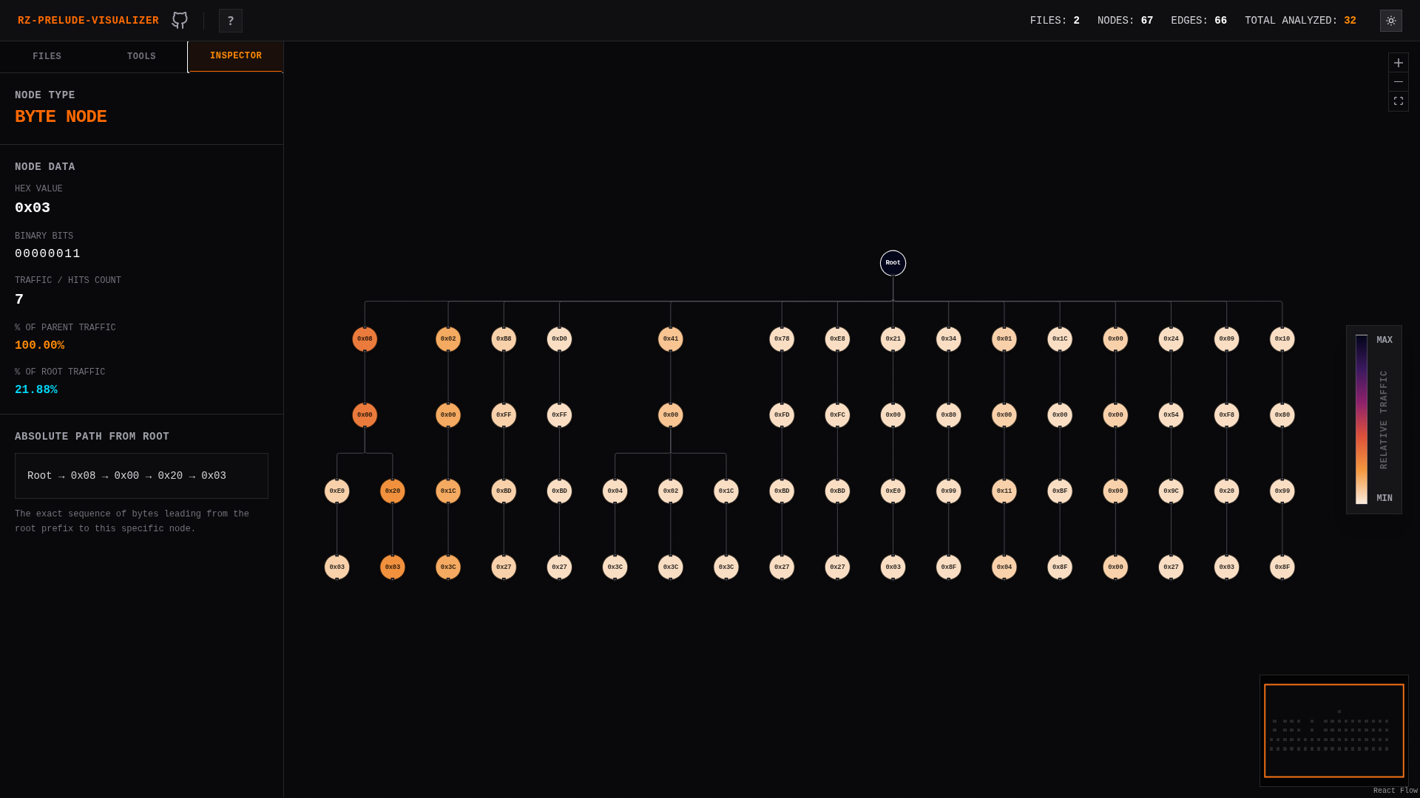The width and height of the screenshot is (1420, 798).
Task: Open the help question mark button
Action: point(231,21)
